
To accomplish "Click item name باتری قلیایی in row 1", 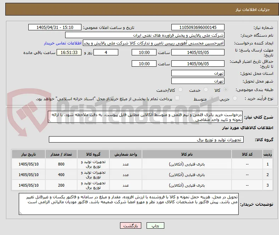I will 187,164.
